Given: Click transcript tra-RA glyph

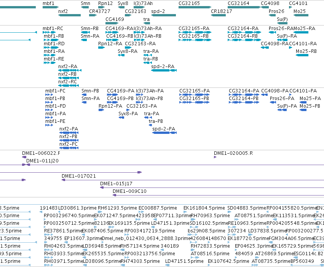Looking at the screenshot, I should [x=148, y=55].
